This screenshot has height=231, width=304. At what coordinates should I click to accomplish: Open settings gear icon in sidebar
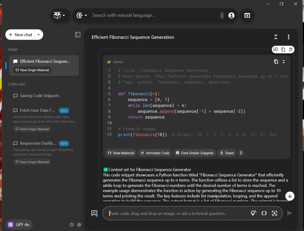[79, 225]
